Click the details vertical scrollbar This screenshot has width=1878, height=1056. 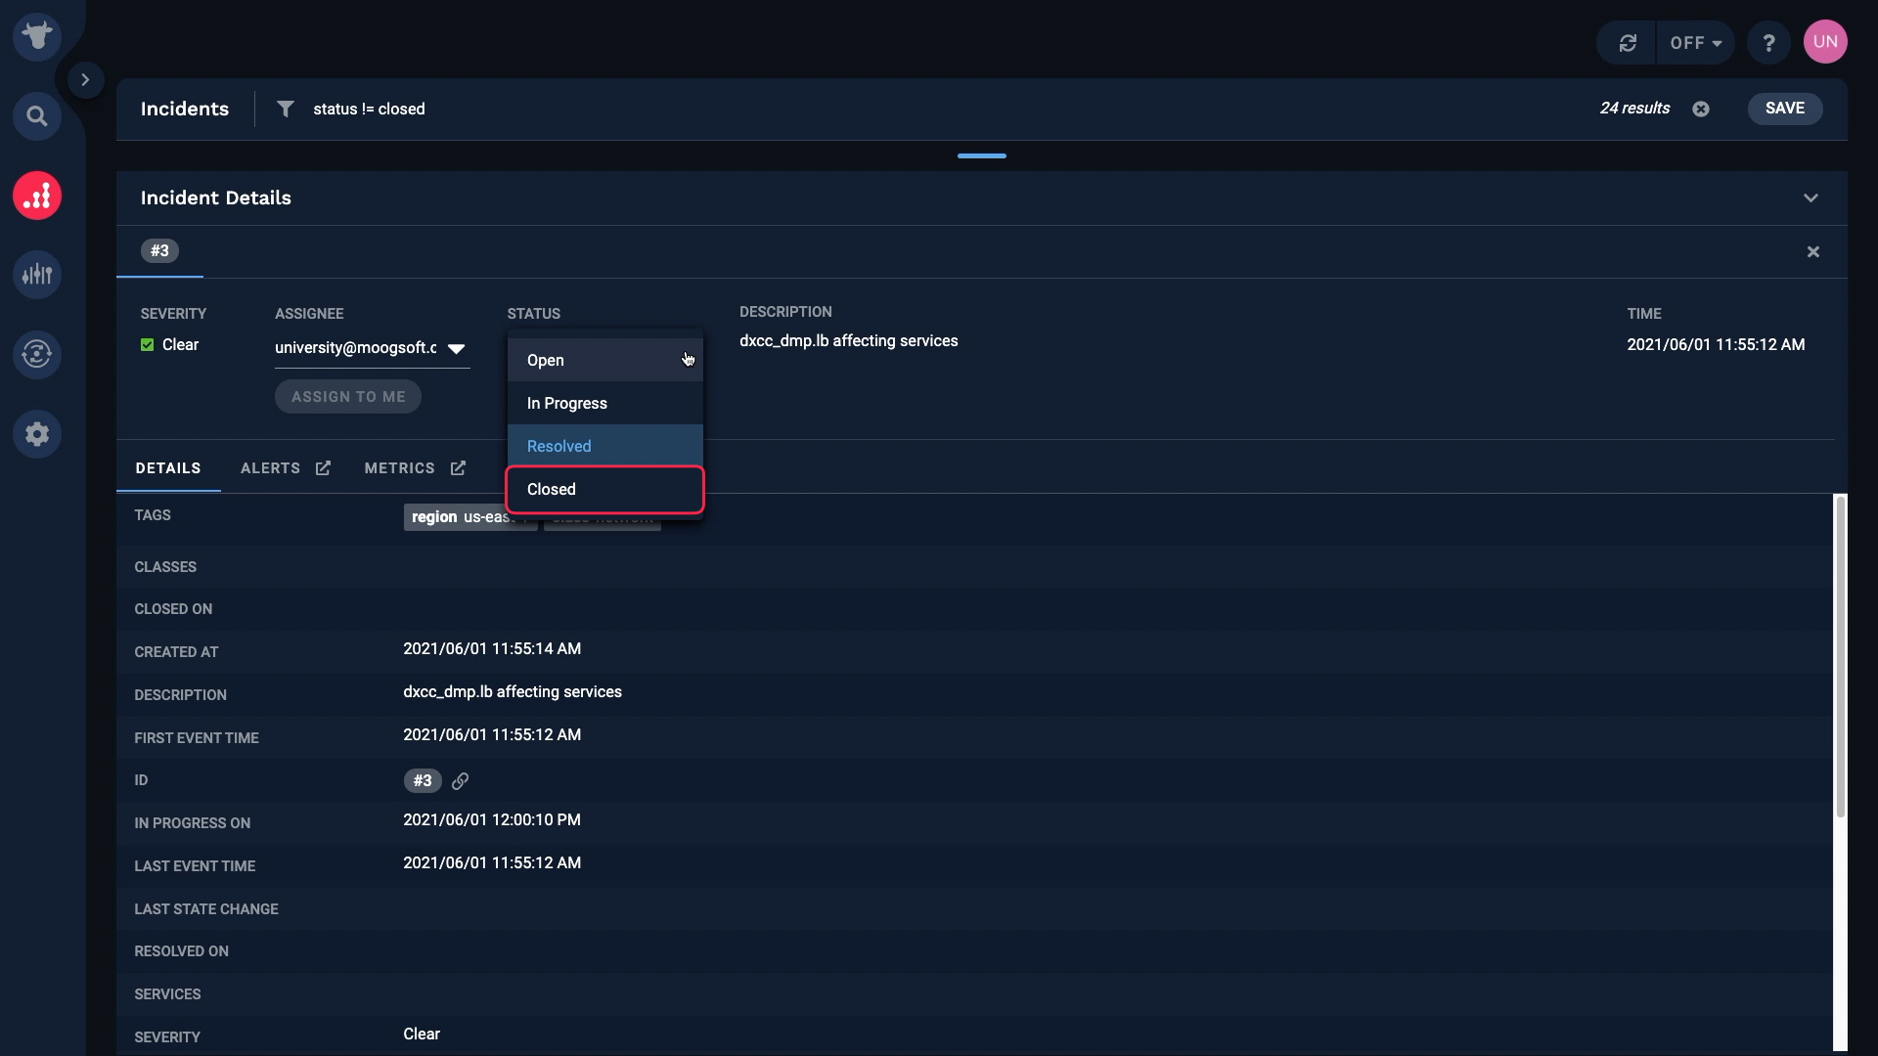pos(1840,656)
